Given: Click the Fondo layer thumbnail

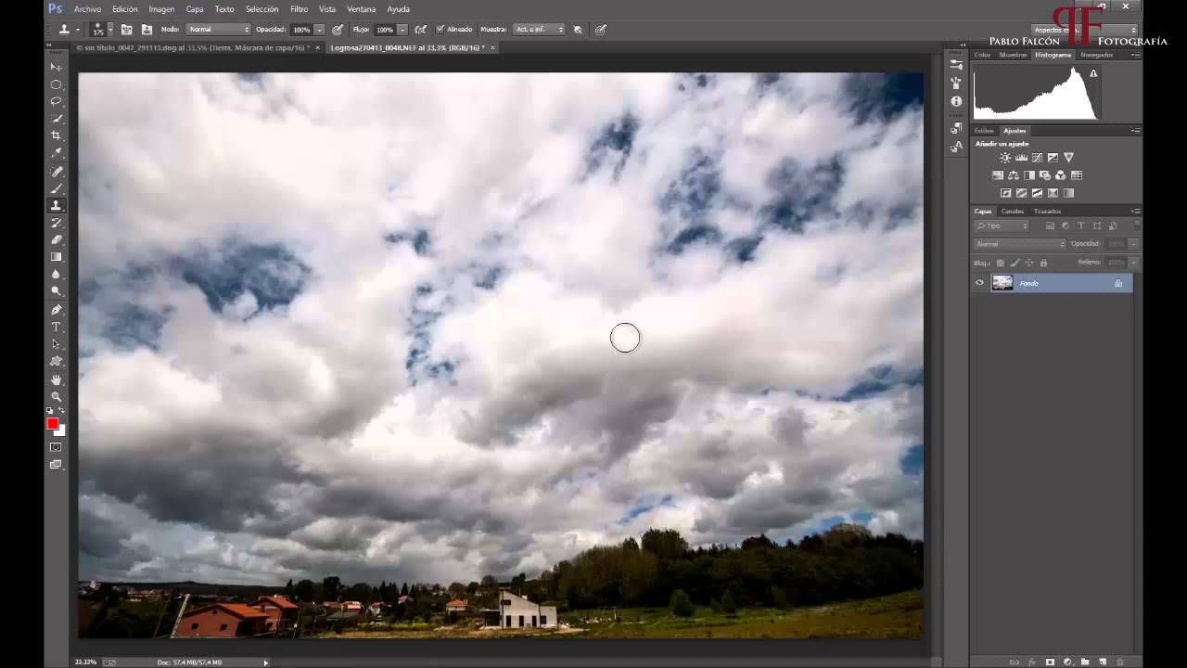Looking at the screenshot, I should pos(1002,283).
